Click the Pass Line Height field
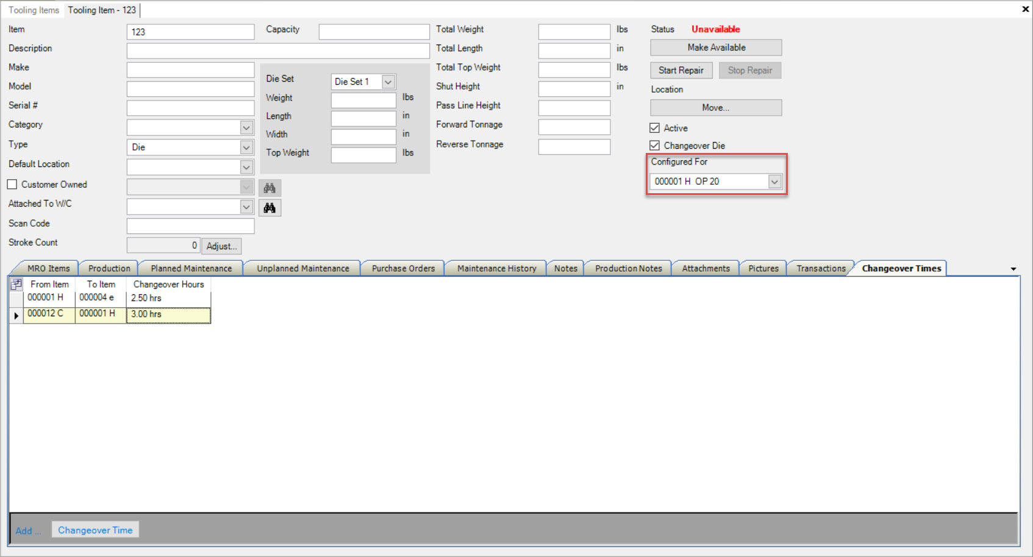 [x=574, y=108]
